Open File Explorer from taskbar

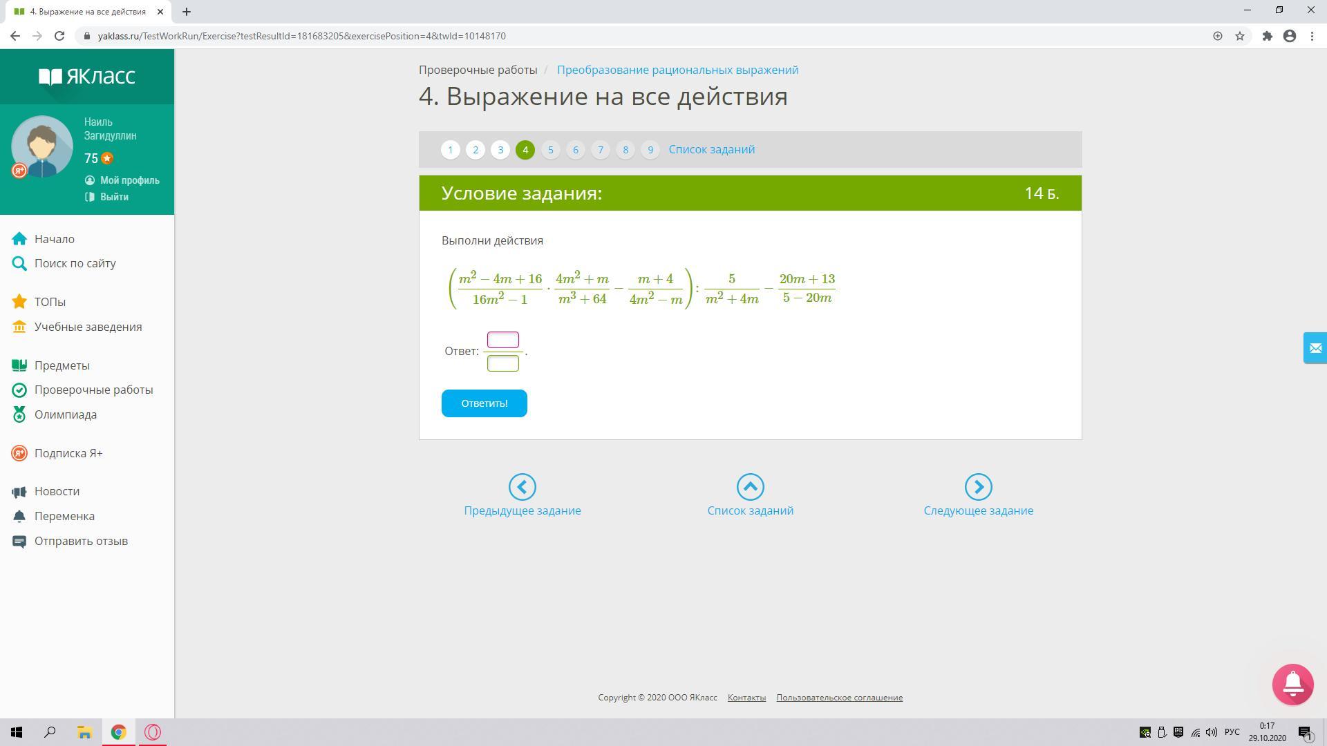(84, 732)
